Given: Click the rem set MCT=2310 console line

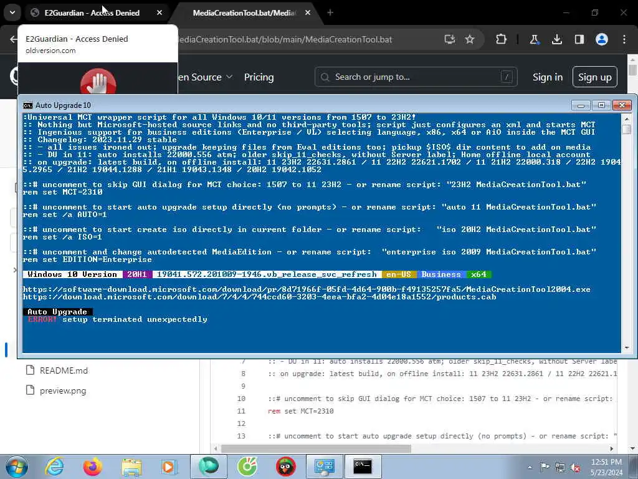Looking at the screenshot, I should click(x=63, y=192).
